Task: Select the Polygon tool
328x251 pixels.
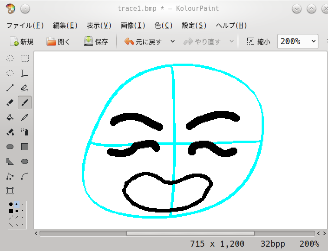Action: 10,161
